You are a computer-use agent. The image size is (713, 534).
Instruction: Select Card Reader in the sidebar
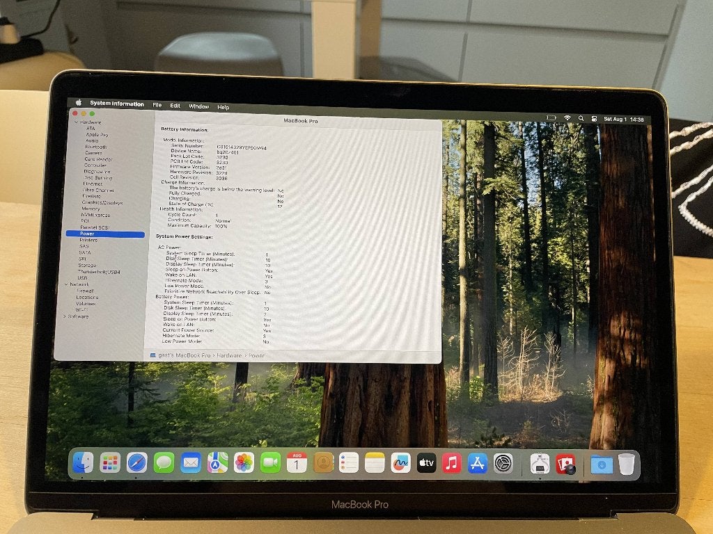[98, 159]
